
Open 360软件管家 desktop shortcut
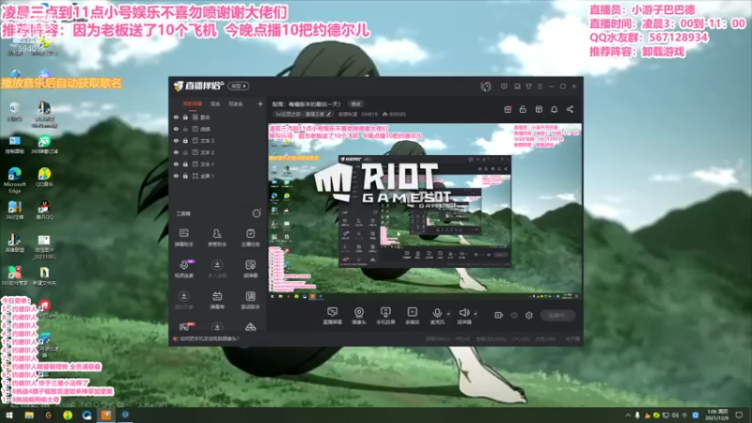[14, 275]
